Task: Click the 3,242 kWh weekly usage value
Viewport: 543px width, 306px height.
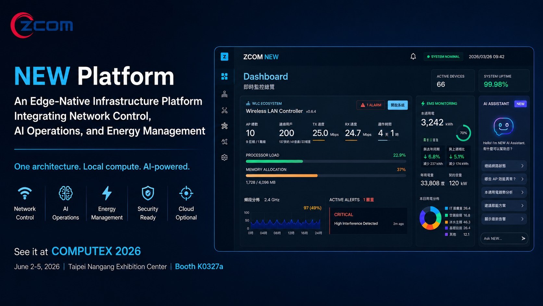Action: (437, 123)
